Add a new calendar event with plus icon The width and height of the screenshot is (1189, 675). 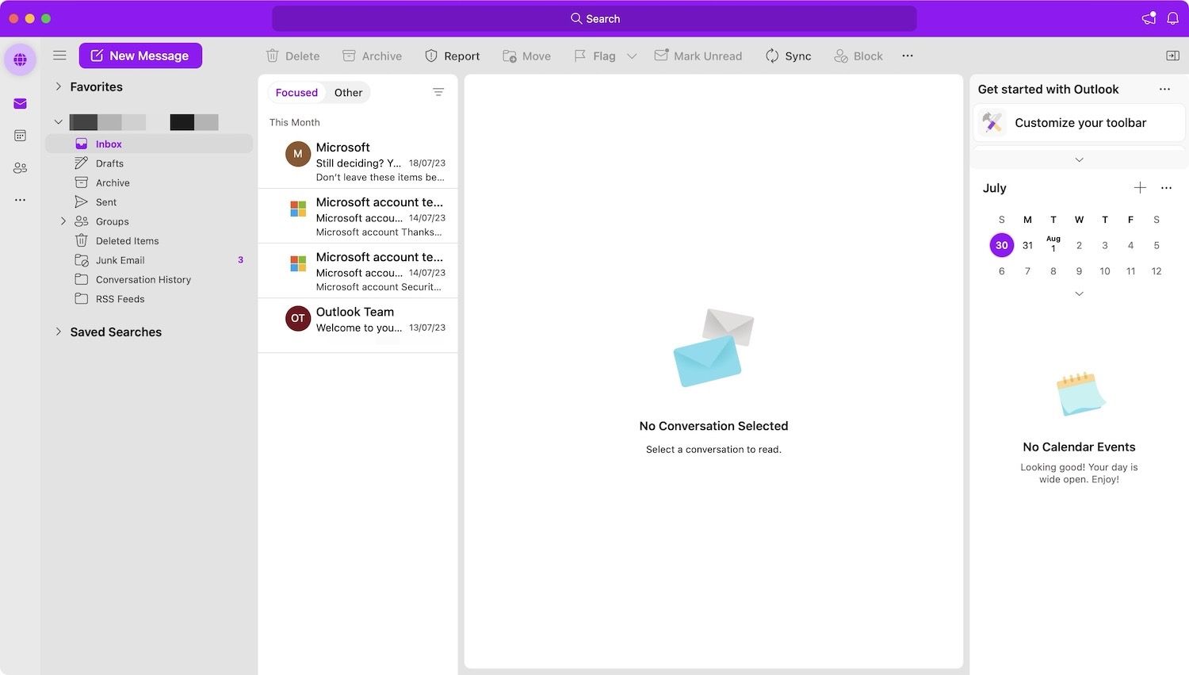tap(1140, 188)
